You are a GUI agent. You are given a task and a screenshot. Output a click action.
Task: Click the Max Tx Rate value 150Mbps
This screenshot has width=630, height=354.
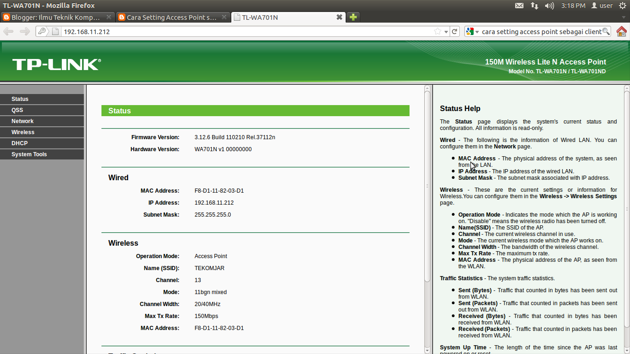click(x=206, y=316)
